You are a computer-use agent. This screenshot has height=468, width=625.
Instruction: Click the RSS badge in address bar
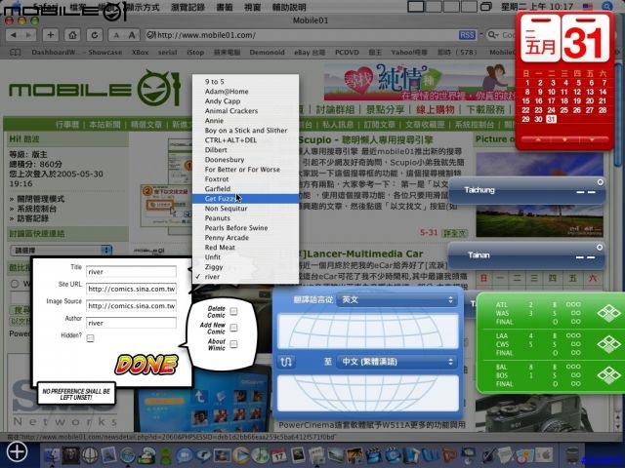click(x=467, y=35)
